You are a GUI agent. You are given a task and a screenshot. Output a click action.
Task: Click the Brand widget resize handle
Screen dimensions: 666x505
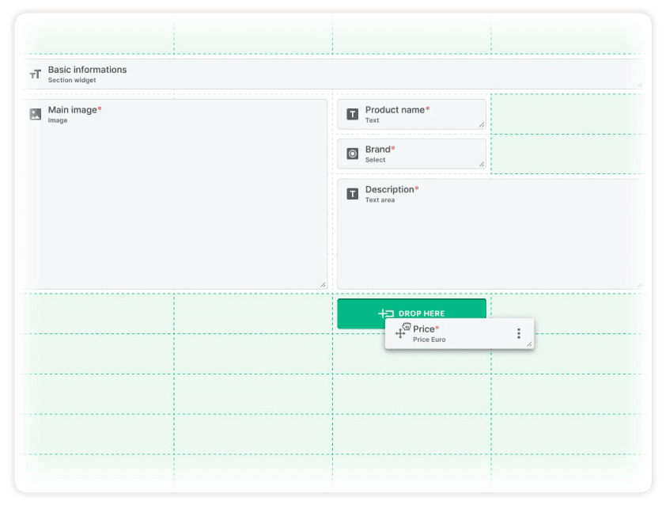pyautogui.click(x=481, y=164)
